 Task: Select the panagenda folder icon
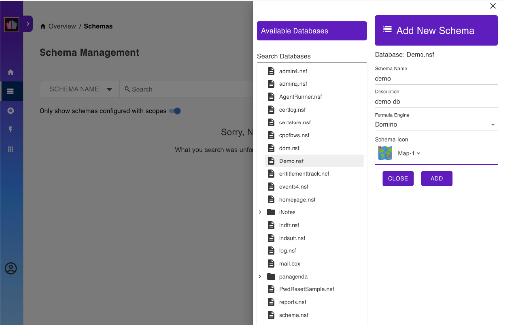pos(271,277)
